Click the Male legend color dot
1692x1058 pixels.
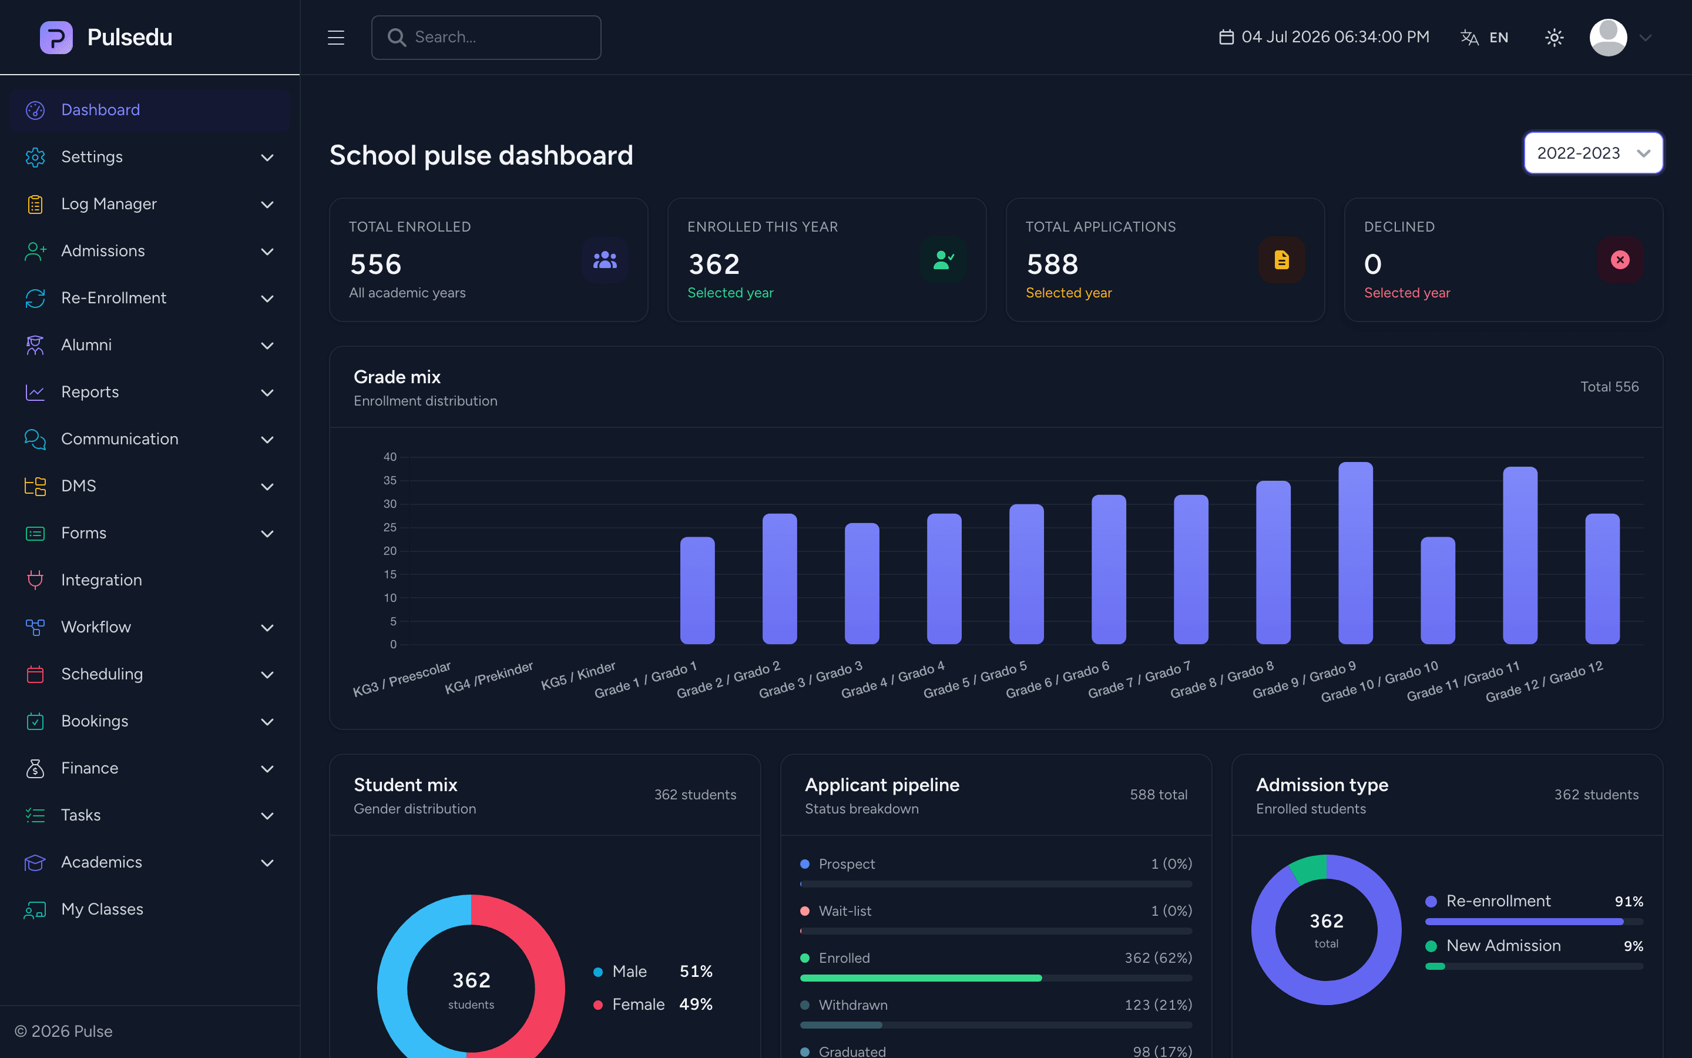598,972
